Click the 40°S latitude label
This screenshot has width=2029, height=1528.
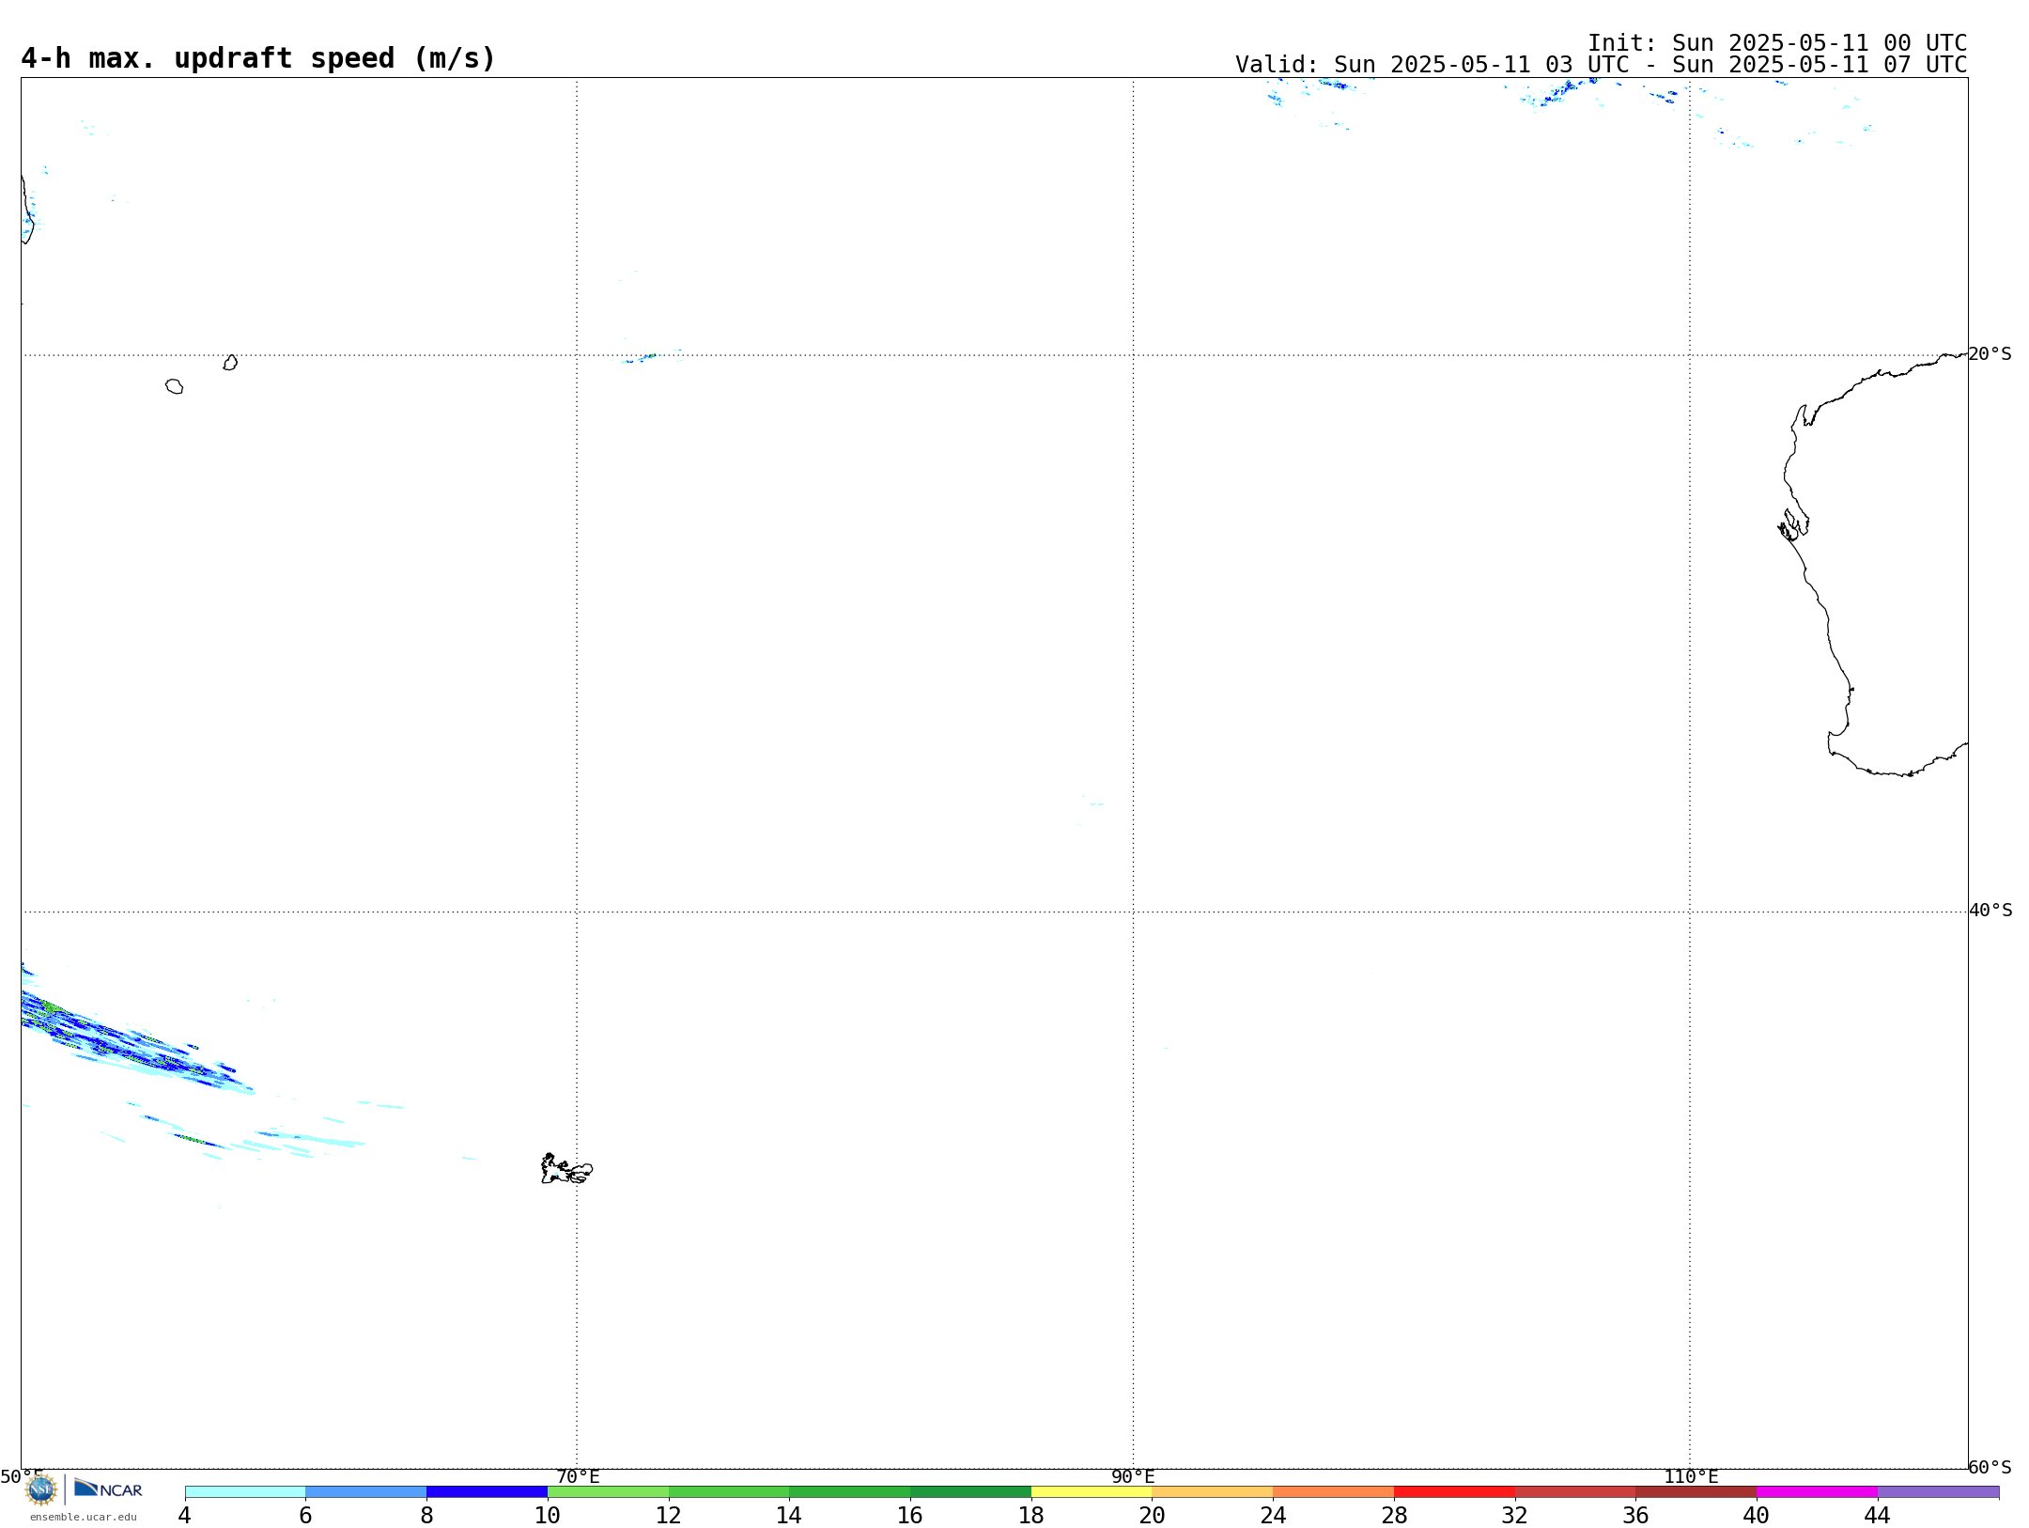[1990, 911]
